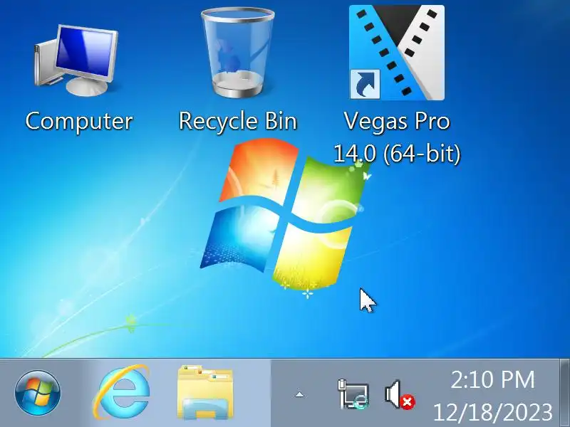
Task: Launch Internet Explorer from the taskbar
Action: (x=122, y=392)
